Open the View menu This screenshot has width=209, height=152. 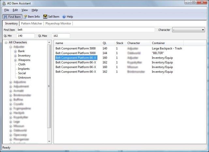pyautogui.click(x=25, y=10)
